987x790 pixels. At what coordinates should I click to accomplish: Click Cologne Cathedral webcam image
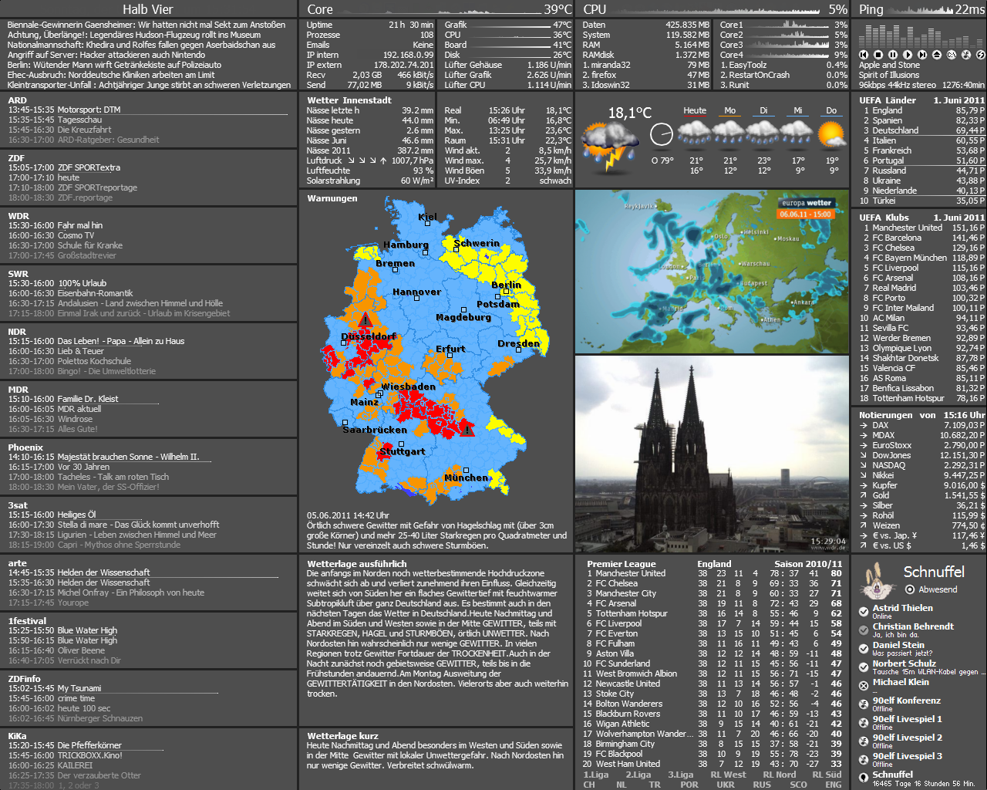pyautogui.click(x=712, y=454)
